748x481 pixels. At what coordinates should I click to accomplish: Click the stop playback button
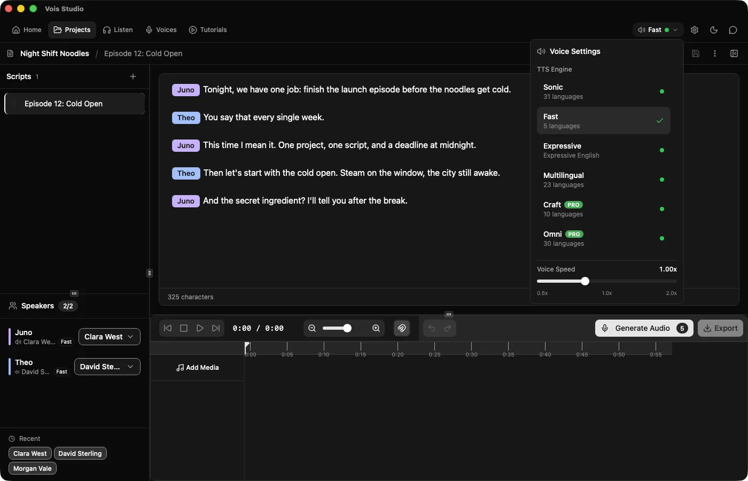tap(184, 328)
